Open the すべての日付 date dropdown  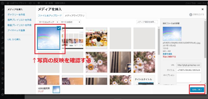70,22
